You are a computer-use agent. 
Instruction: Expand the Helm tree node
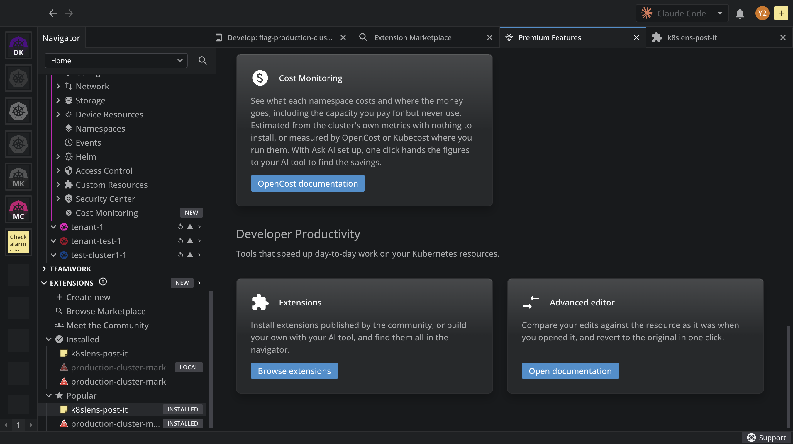[58, 156]
